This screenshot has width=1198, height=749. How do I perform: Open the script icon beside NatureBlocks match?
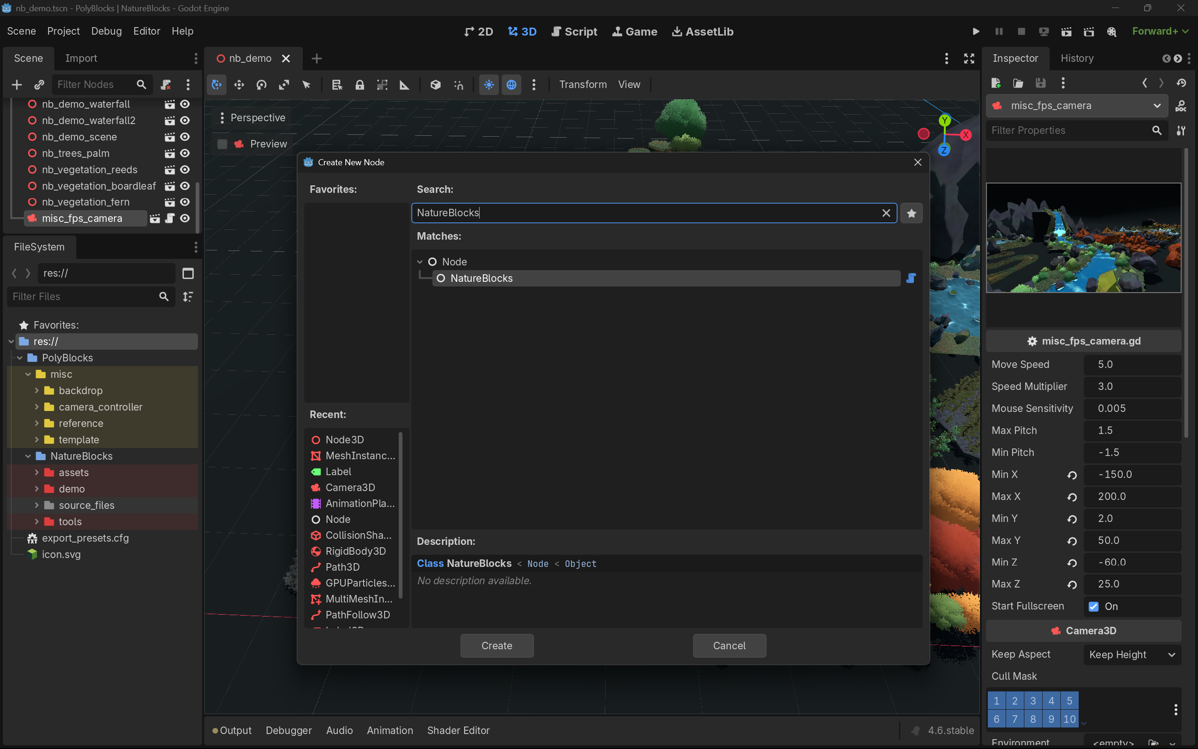911,279
